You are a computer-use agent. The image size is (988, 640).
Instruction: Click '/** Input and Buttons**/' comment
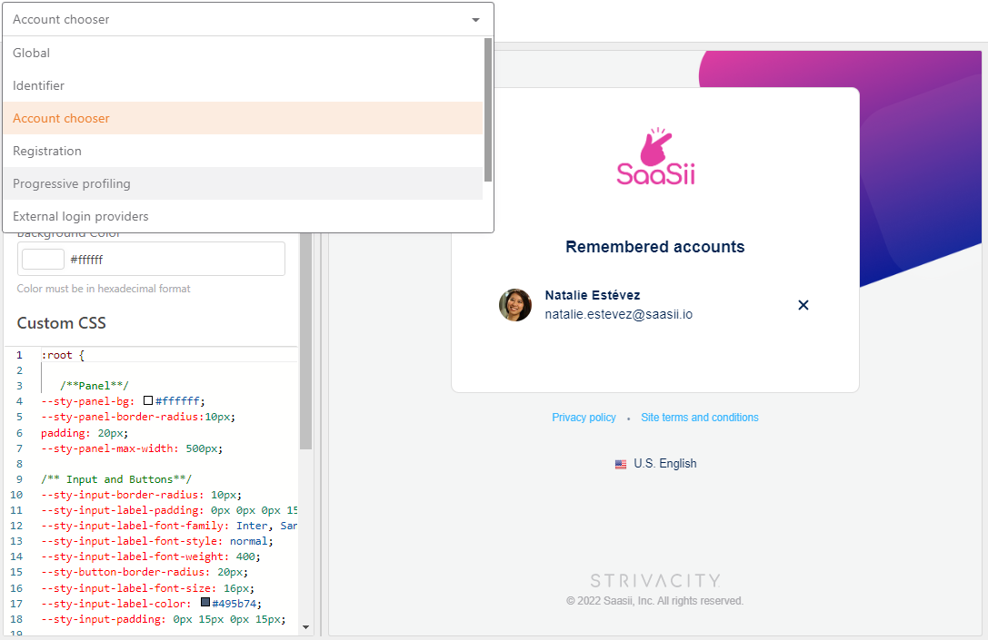pyautogui.click(x=116, y=479)
